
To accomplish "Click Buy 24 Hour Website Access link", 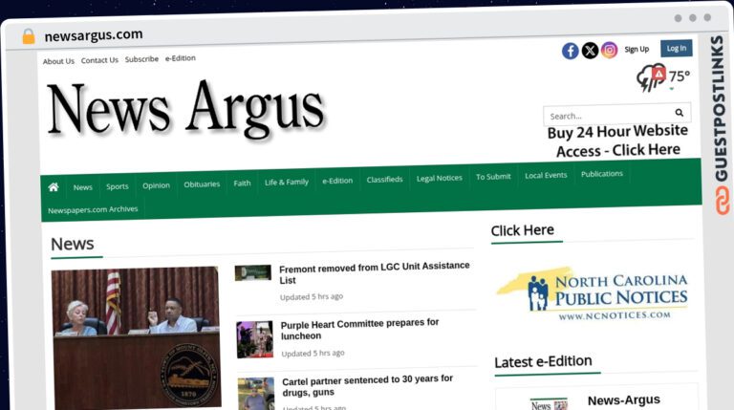I will click(618, 140).
